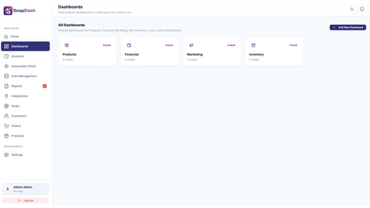The height and width of the screenshot is (208, 370).
Task: Click the Integrations plug icon
Action: (6, 96)
